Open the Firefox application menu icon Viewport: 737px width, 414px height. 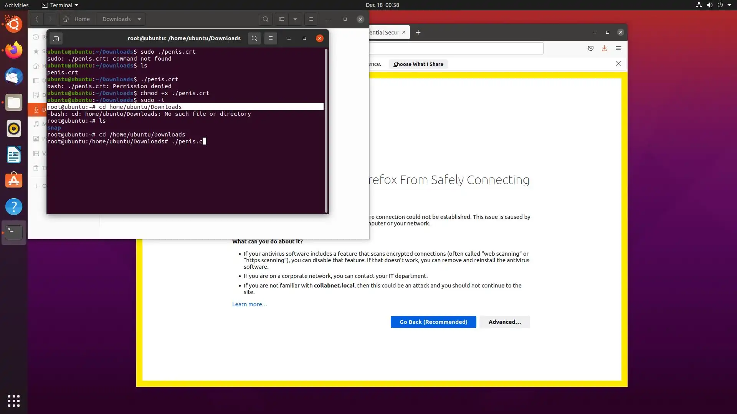tap(618, 48)
